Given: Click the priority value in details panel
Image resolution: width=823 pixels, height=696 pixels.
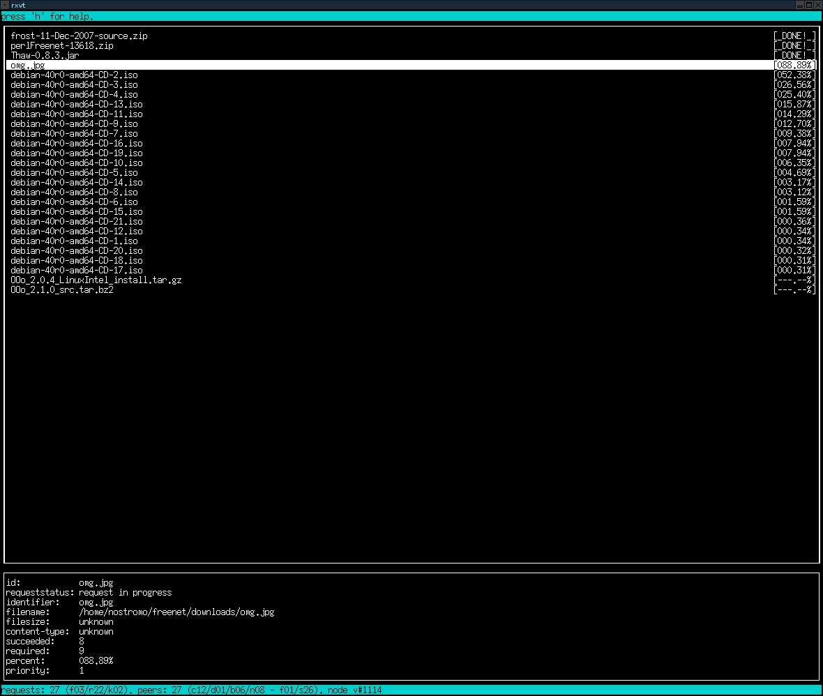Looking at the screenshot, I should (82, 670).
